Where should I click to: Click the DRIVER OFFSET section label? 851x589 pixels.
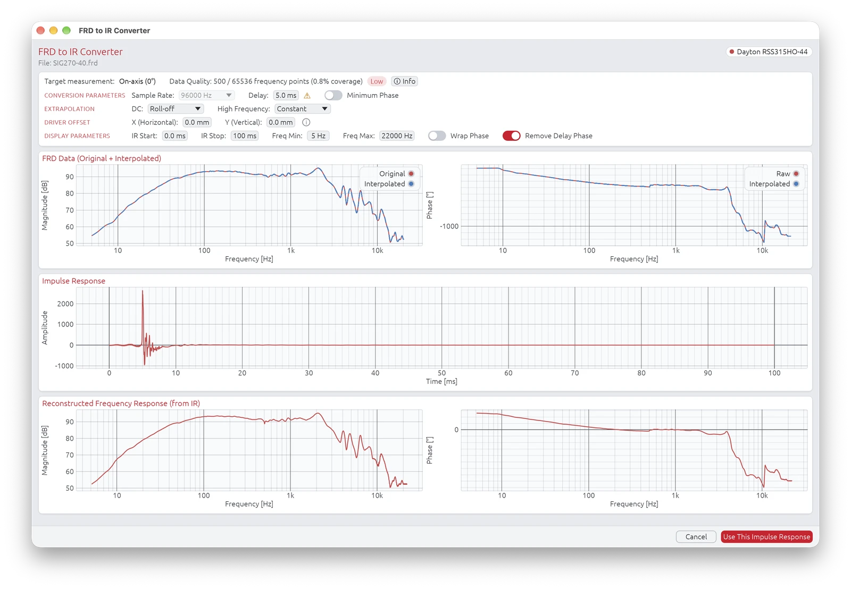[x=67, y=122]
